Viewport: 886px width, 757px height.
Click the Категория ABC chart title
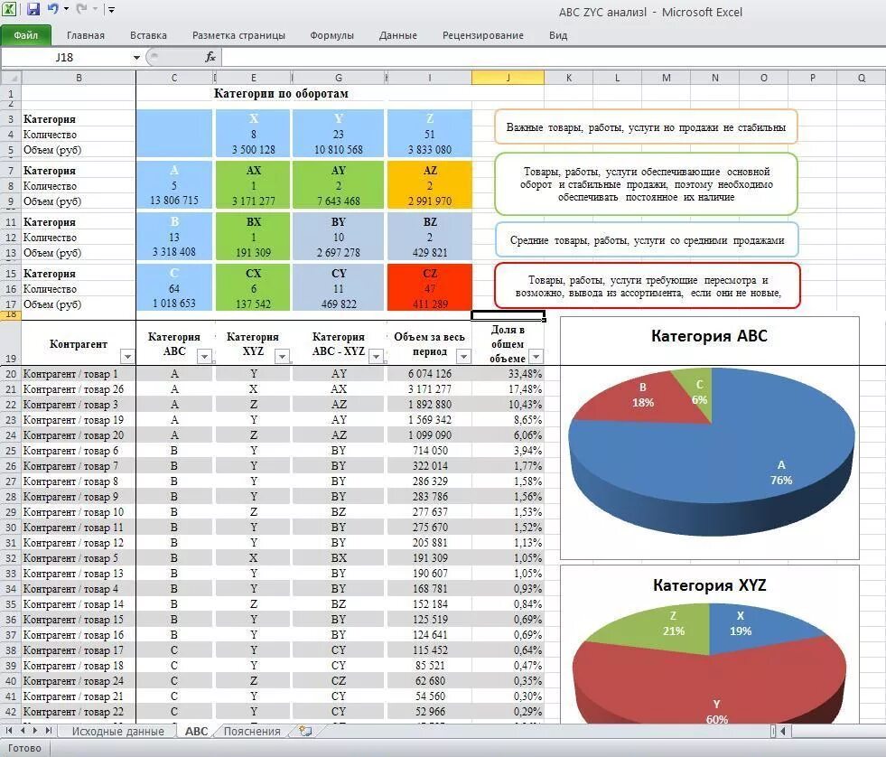click(x=709, y=336)
